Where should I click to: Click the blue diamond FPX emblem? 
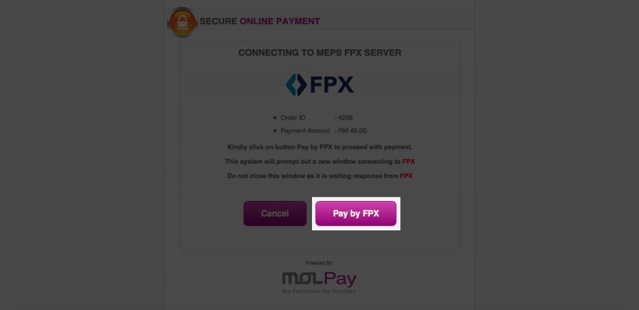click(296, 85)
